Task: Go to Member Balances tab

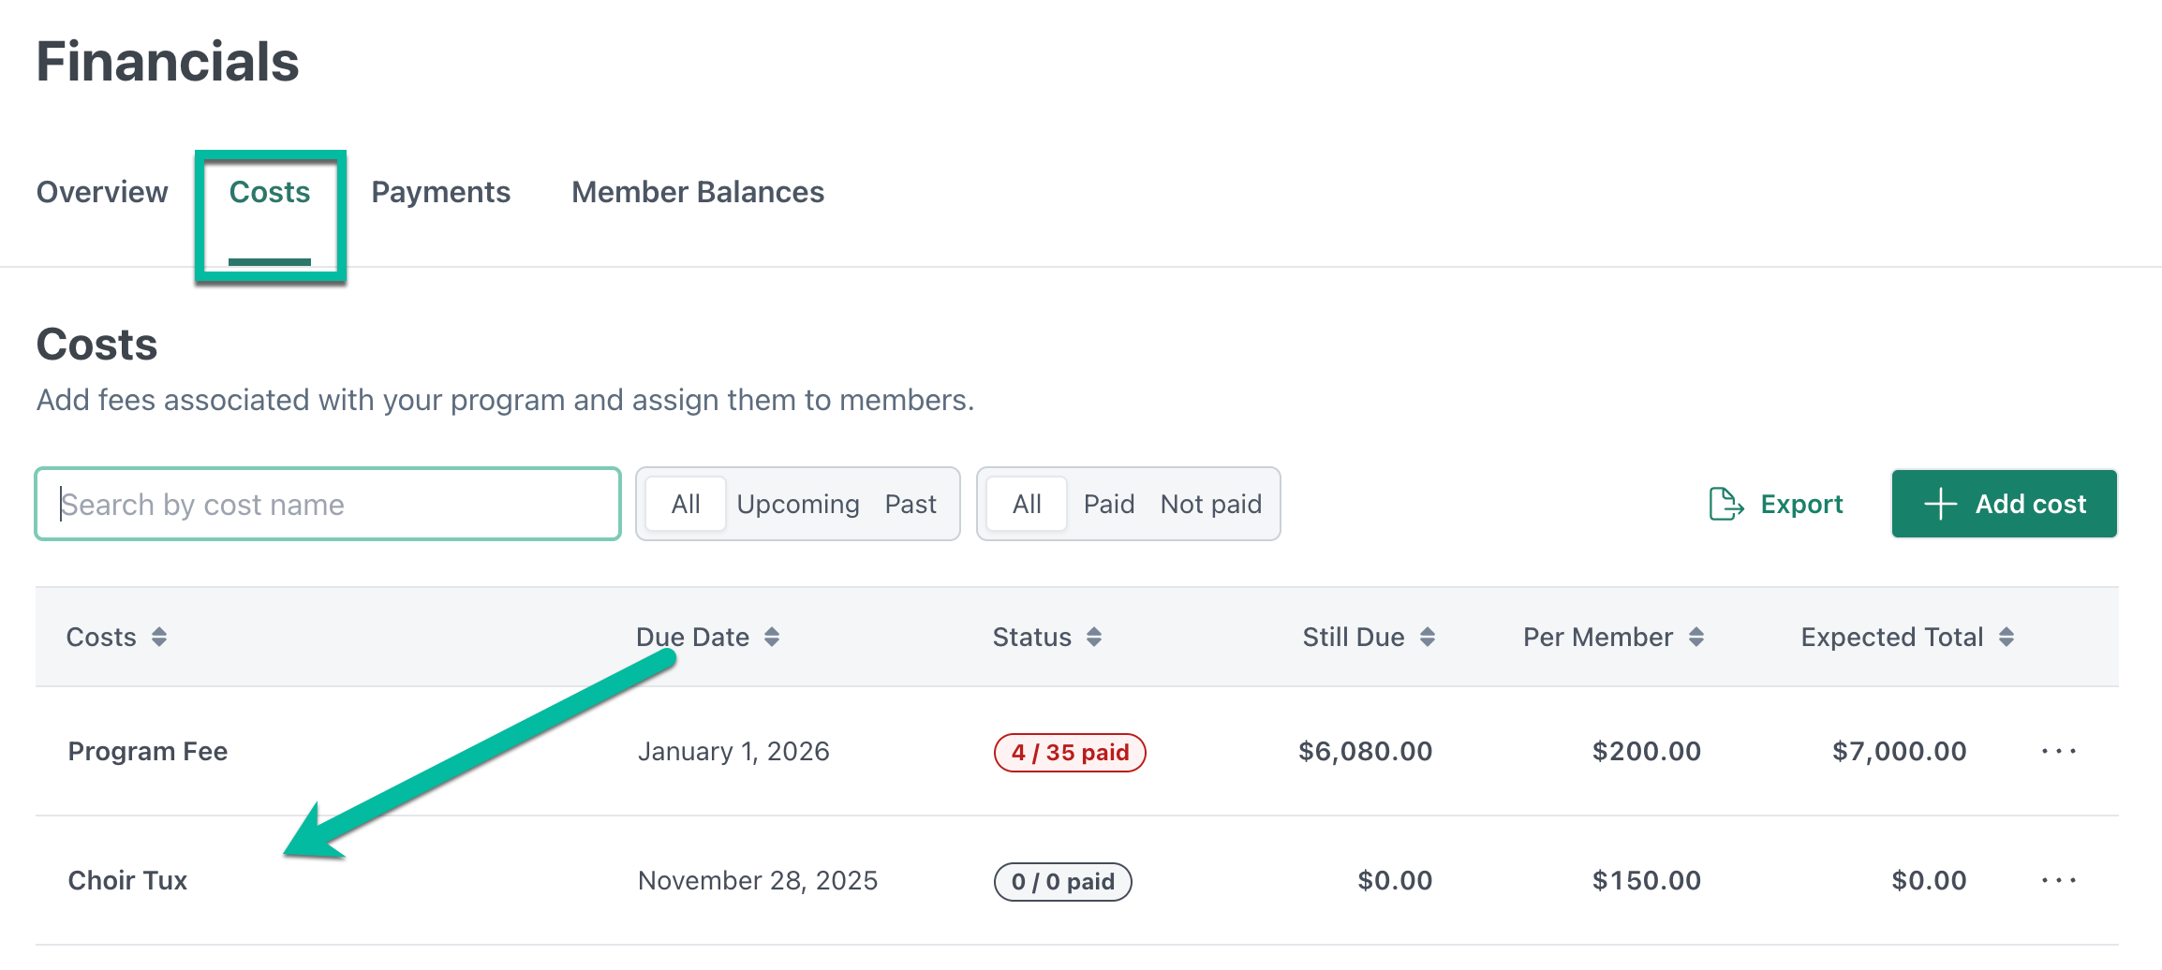Action: coord(698,192)
